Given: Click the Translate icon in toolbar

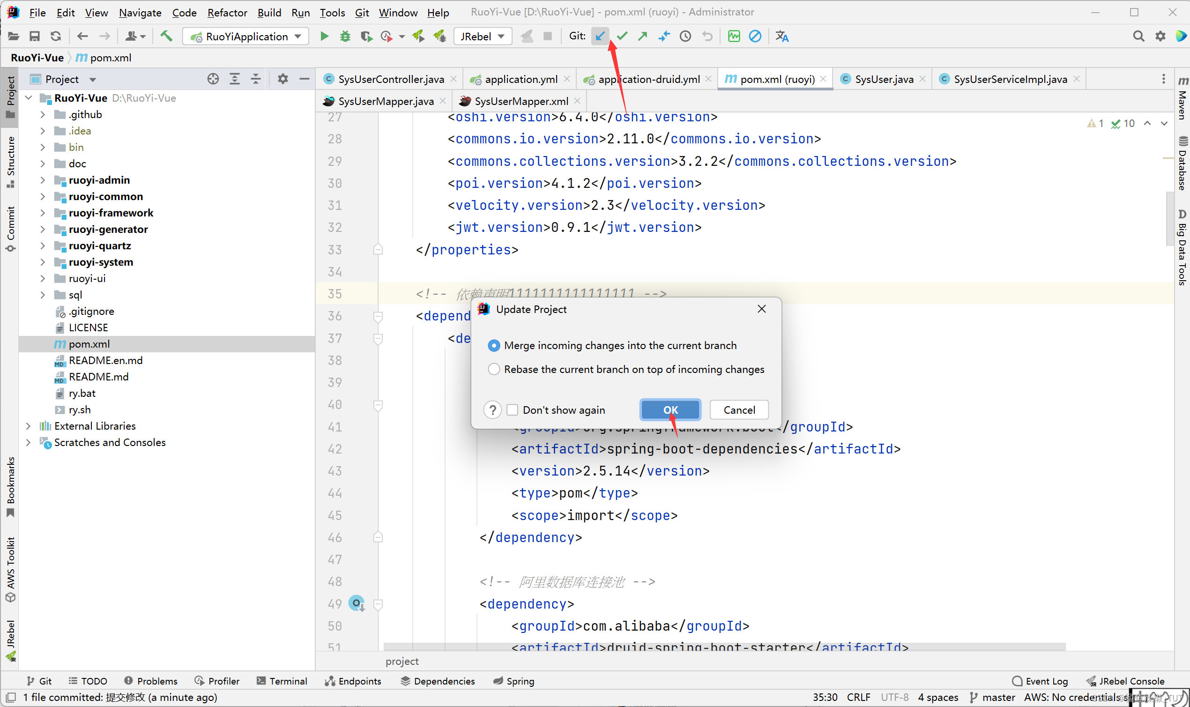Looking at the screenshot, I should point(782,36).
